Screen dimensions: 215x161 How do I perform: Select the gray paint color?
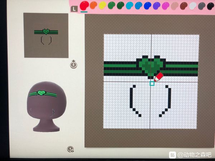point(202,6)
